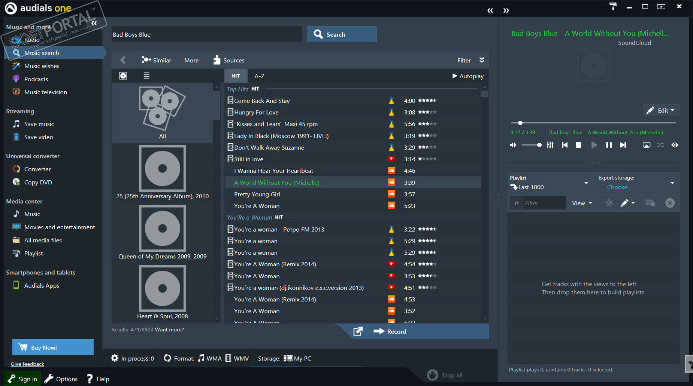This screenshot has width=693, height=386.
Task: Go back with the left arrow in search toolbar
Action: (123, 60)
